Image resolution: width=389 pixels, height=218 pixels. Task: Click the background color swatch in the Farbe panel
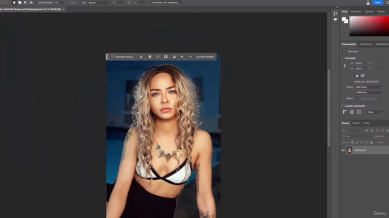[x=346, y=22]
